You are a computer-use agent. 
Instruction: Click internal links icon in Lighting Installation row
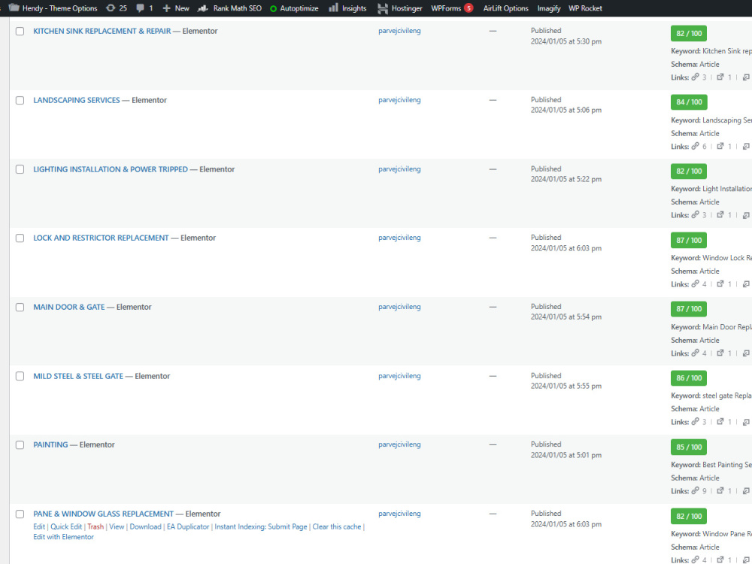coord(695,214)
